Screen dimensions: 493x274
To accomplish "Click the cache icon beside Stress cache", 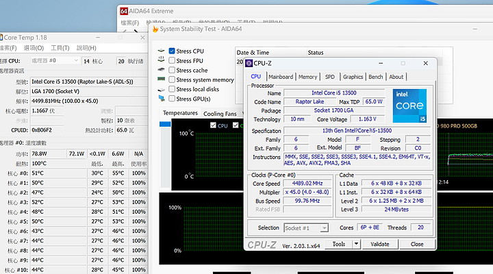I will (162, 69).
